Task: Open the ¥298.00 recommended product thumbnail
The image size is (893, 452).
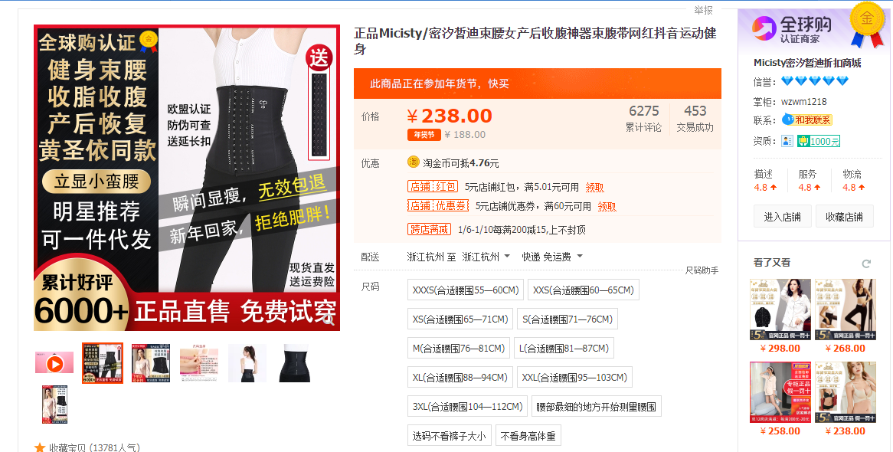Action: tap(780, 310)
